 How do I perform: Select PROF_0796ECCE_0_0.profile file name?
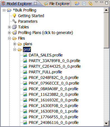[54, 83]
